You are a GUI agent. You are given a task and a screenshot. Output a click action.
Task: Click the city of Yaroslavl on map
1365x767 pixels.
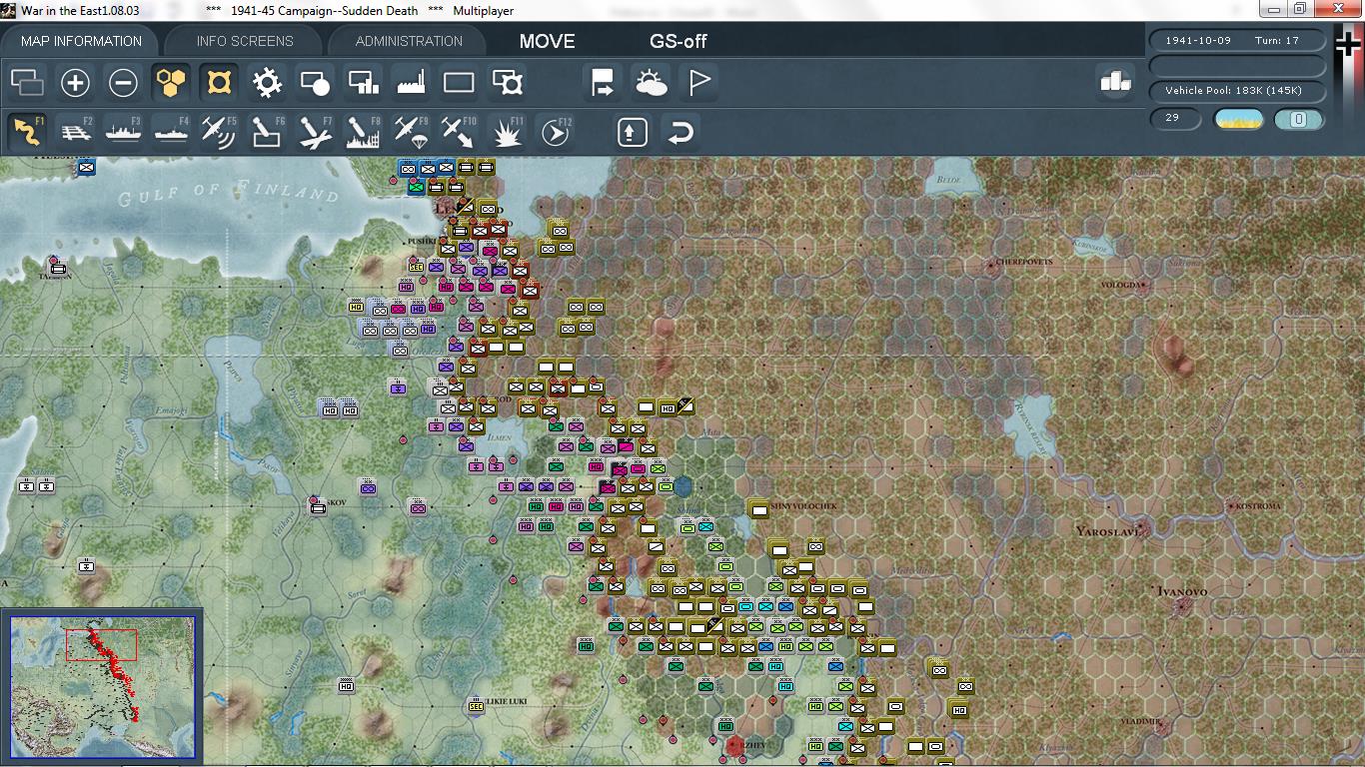tap(1108, 532)
